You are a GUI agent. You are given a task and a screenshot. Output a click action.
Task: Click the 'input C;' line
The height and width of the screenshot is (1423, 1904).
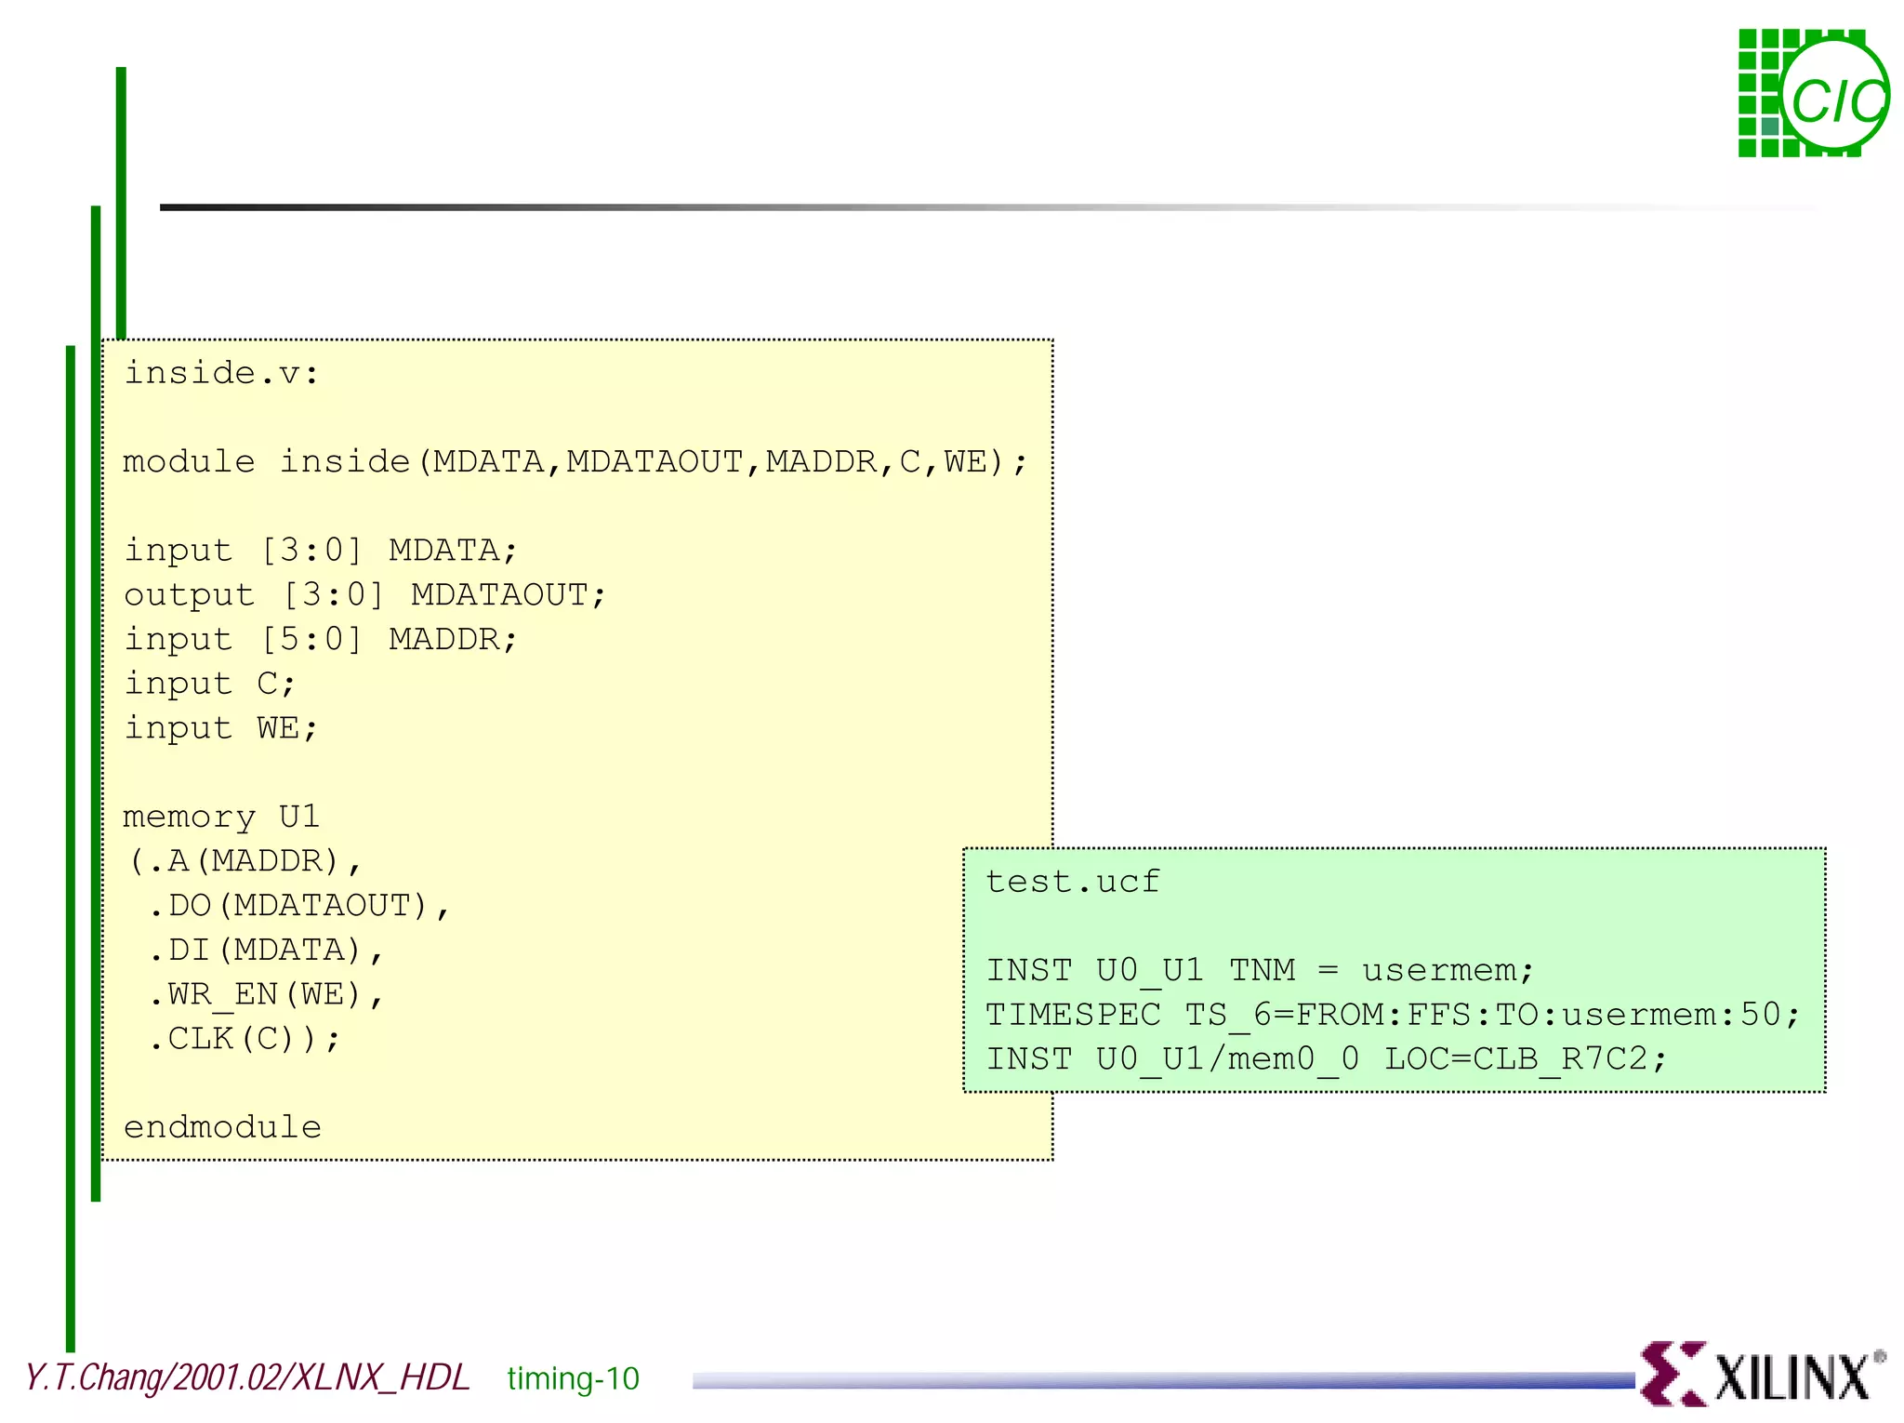[x=210, y=685]
